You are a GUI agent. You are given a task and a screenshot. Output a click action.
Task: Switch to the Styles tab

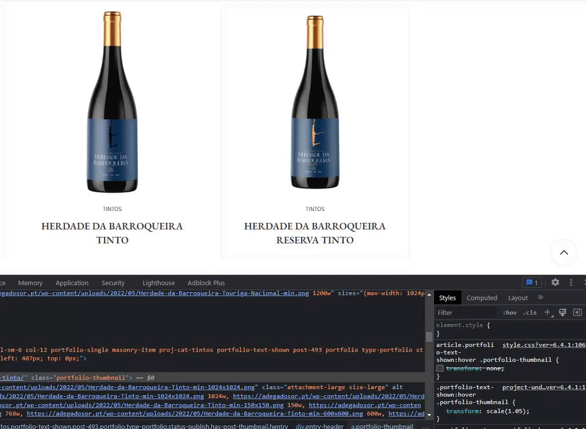click(448, 298)
